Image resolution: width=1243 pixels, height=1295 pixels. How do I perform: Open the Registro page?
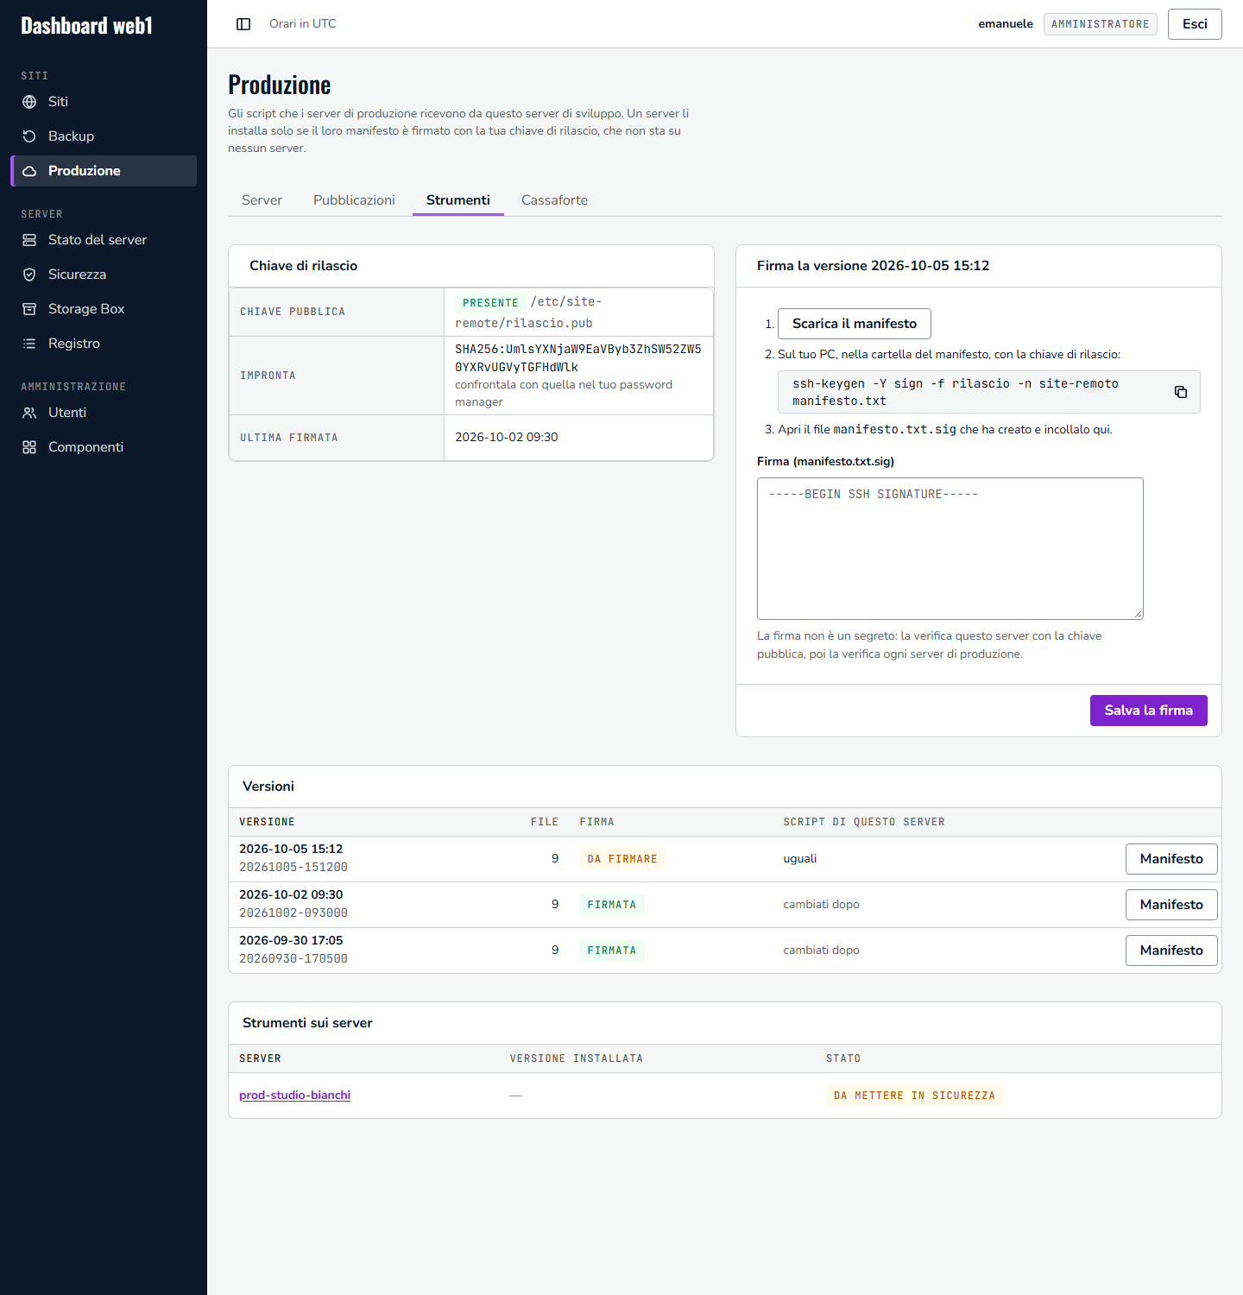pyautogui.click(x=104, y=344)
